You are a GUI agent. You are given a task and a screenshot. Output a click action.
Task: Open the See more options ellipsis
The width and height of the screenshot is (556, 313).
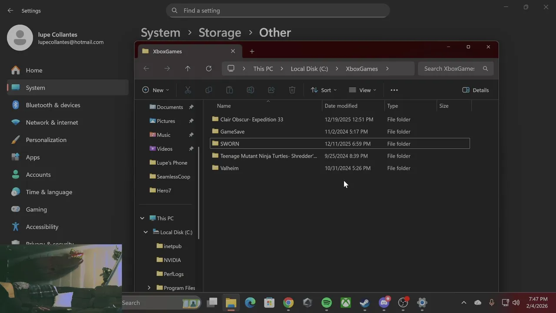(x=394, y=90)
